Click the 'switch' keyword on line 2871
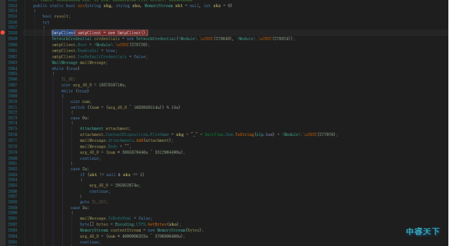Screen dimensions: 449x246 pos(78,107)
